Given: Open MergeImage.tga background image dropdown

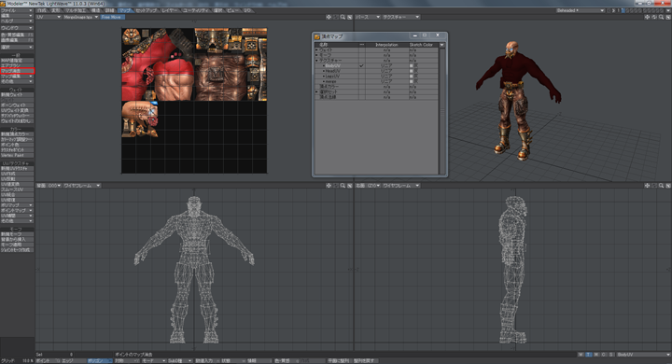Looking at the screenshot, I should pos(81,17).
